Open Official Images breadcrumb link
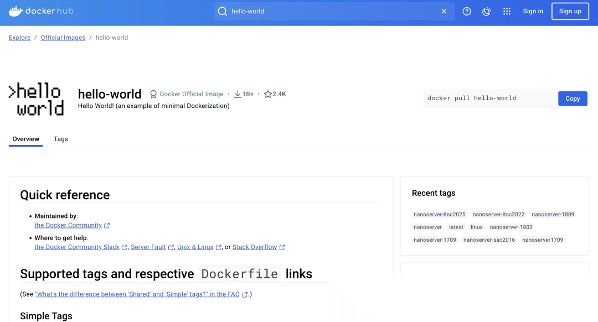 (63, 38)
